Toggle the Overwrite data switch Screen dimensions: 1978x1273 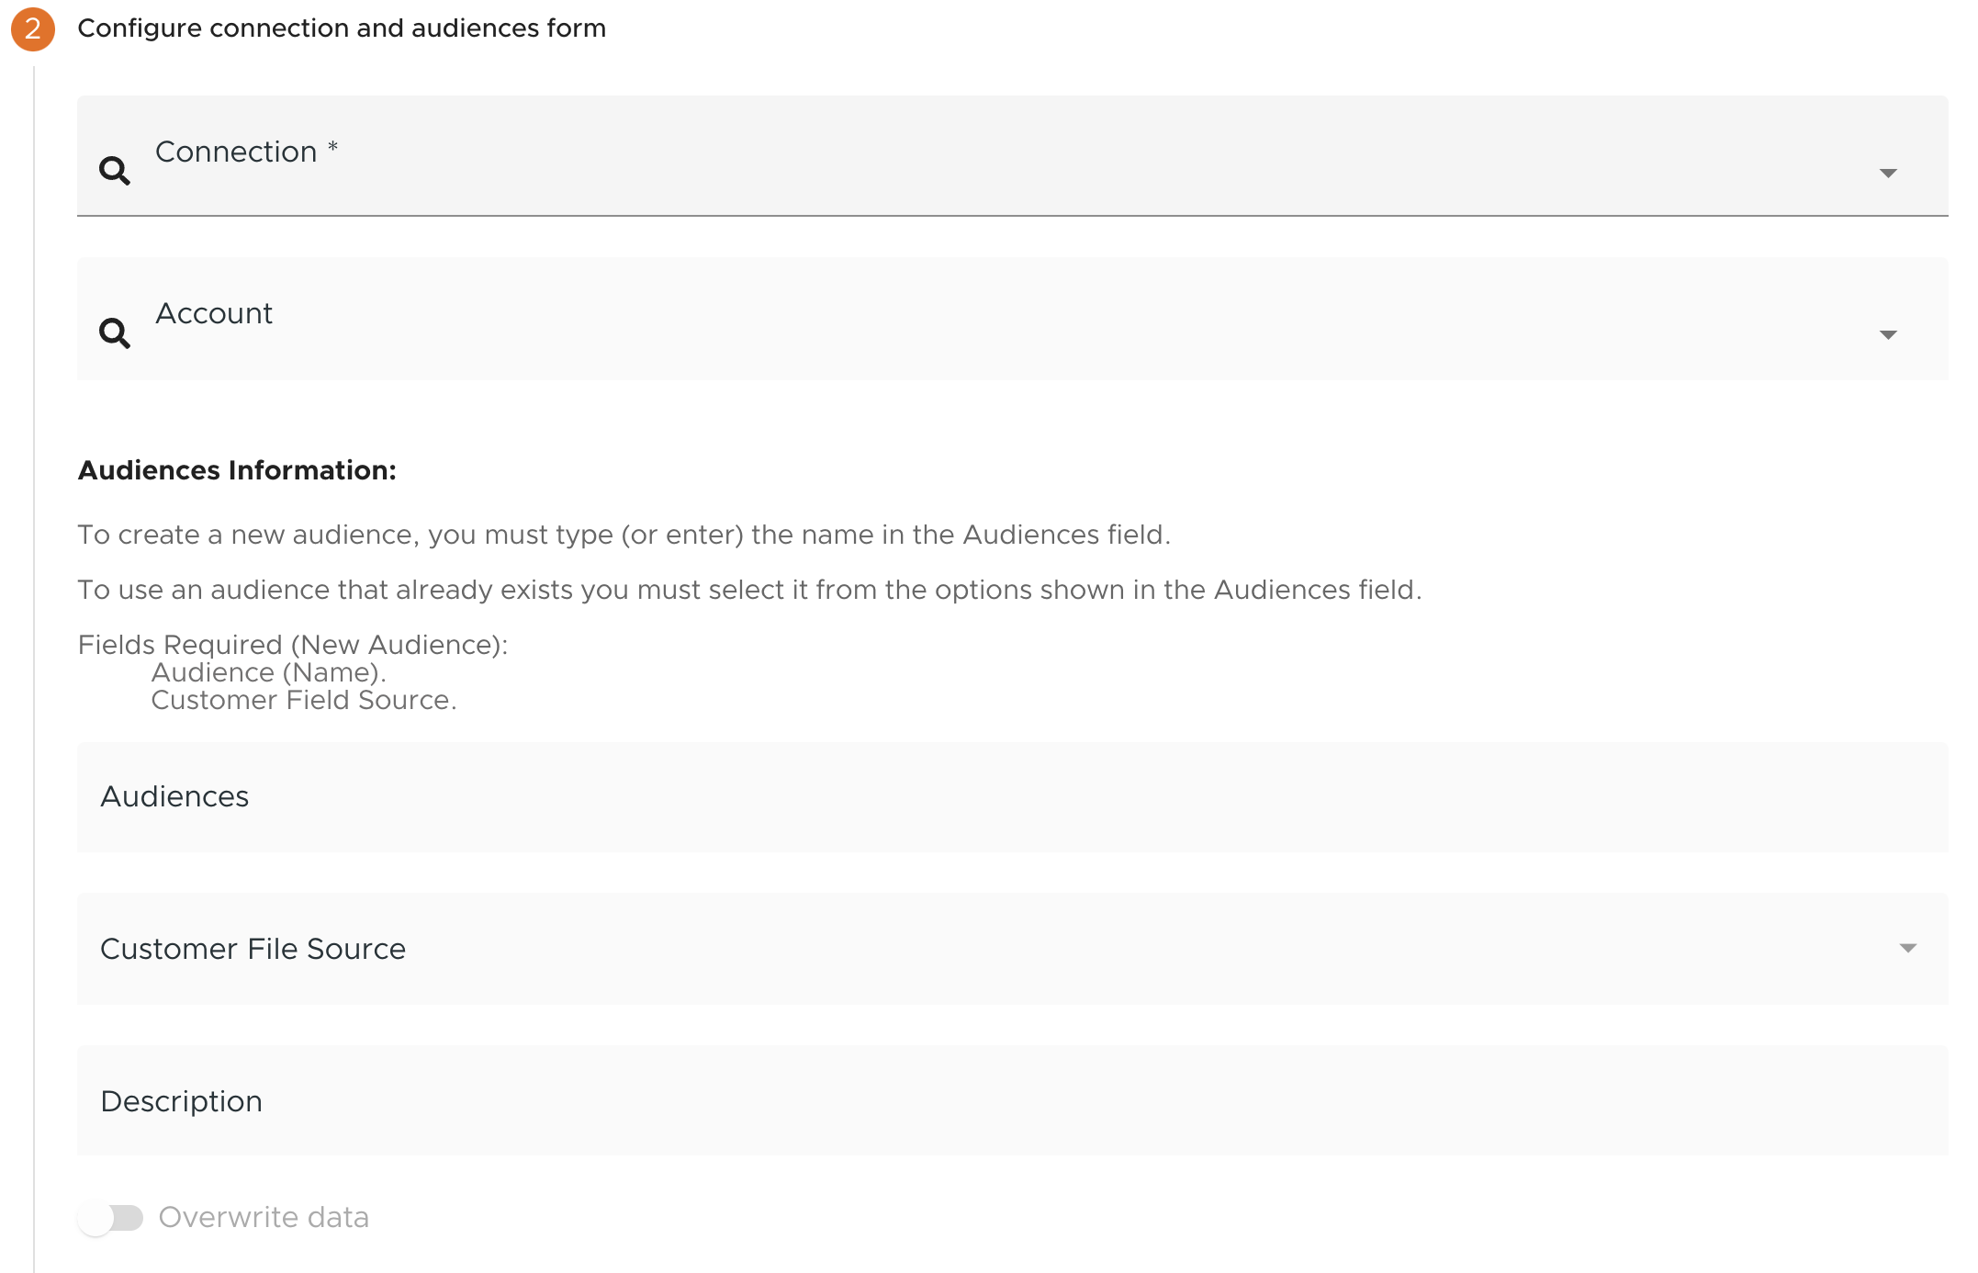(111, 1218)
